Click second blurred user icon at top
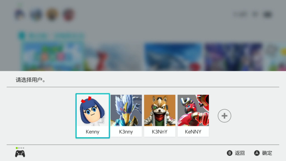286x161 pixels. [36, 15]
